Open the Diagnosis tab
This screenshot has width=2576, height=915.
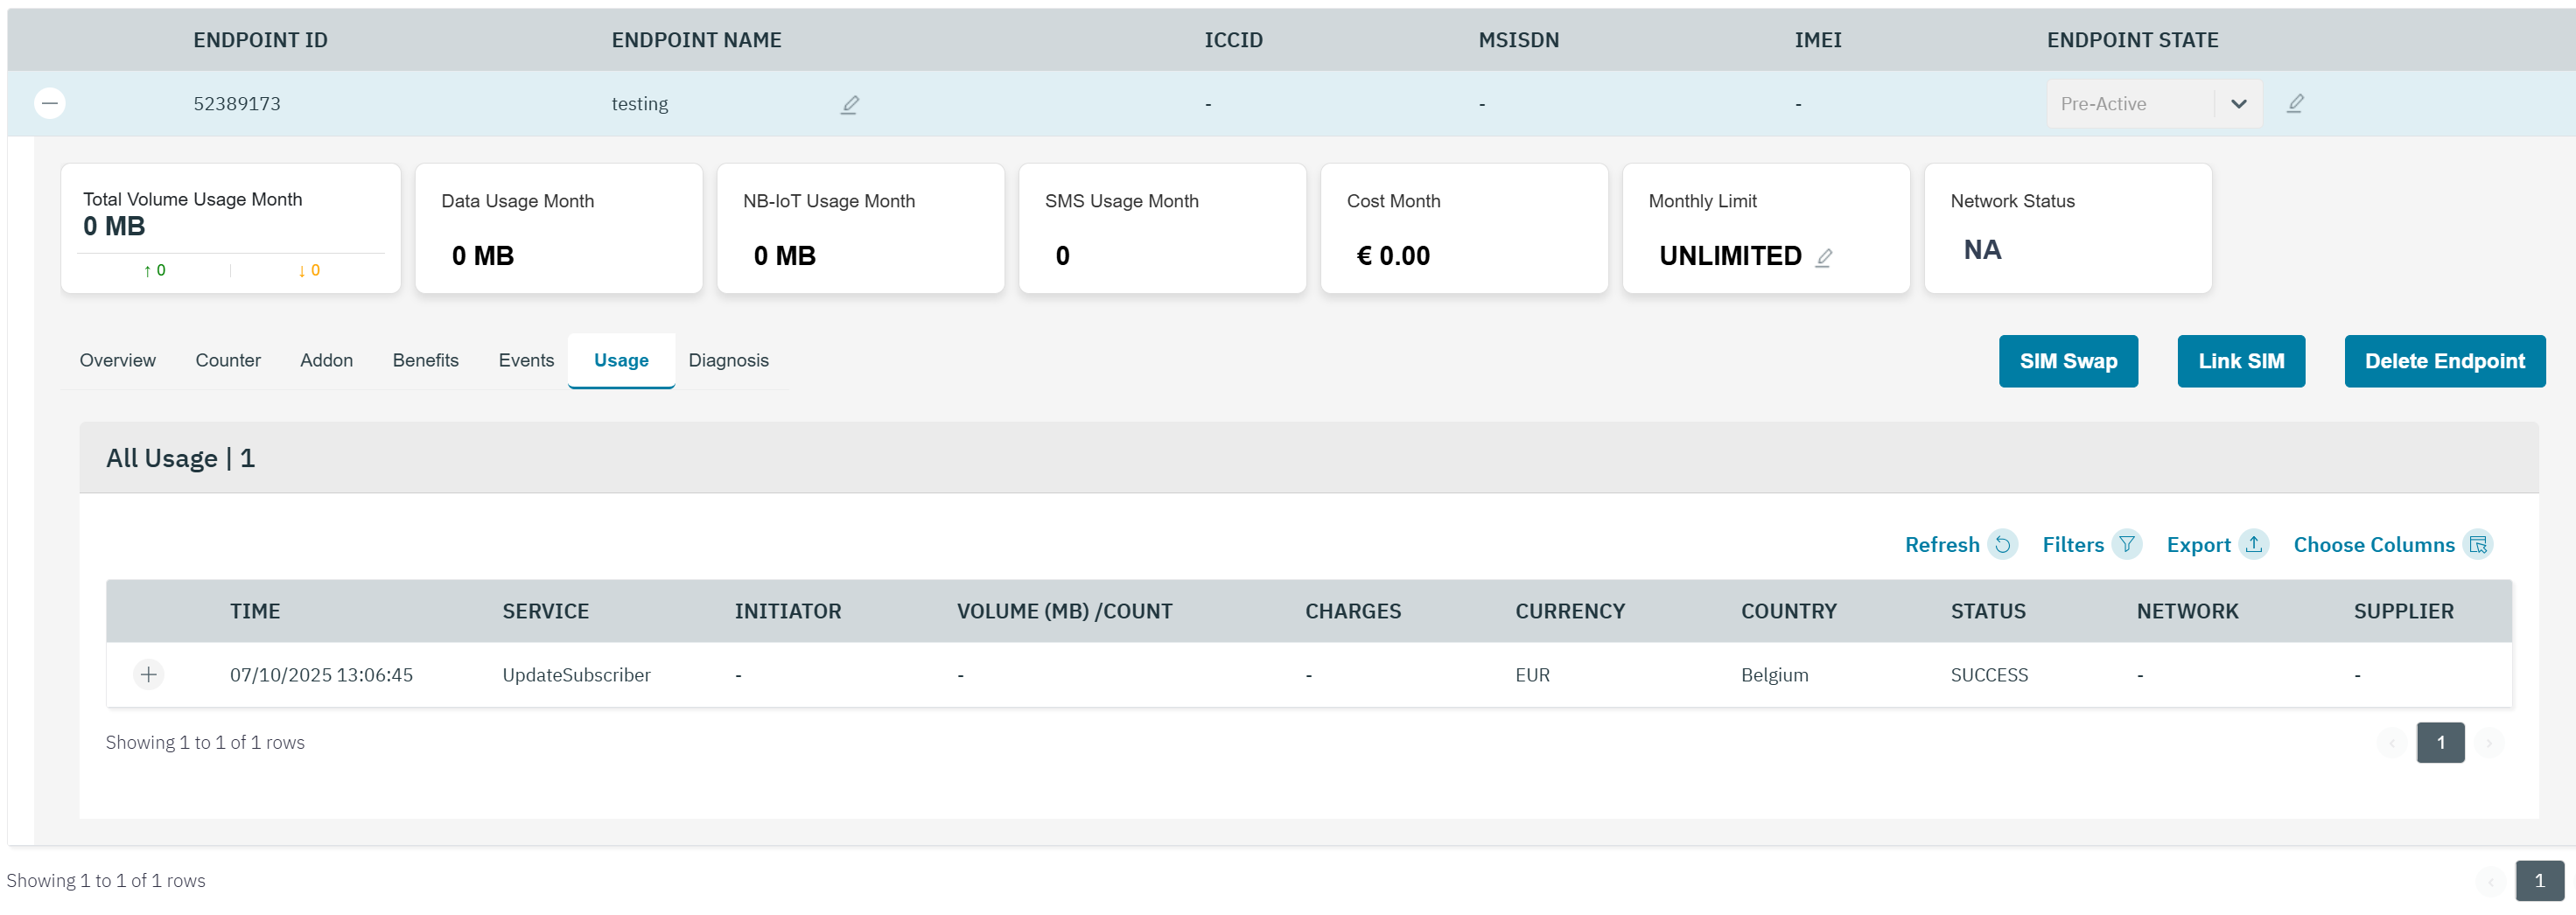pyautogui.click(x=728, y=360)
